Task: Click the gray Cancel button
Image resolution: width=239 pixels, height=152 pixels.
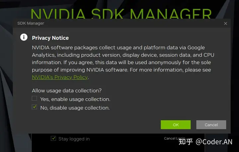Action: [x=211, y=125]
